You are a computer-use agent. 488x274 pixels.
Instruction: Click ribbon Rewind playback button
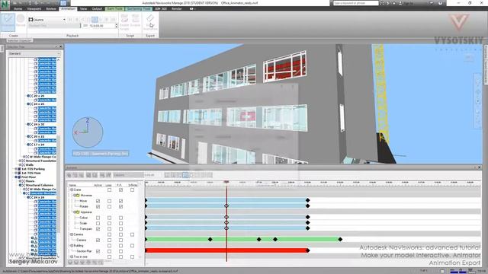pos(70,20)
